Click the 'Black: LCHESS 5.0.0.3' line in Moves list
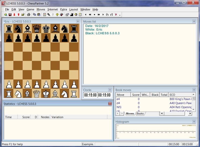The height and width of the screenshot is (147, 200). (x=102, y=33)
